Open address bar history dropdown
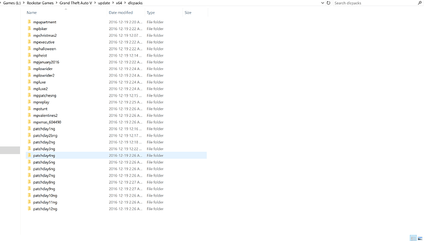The image size is (425, 241). (x=323, y=3)
